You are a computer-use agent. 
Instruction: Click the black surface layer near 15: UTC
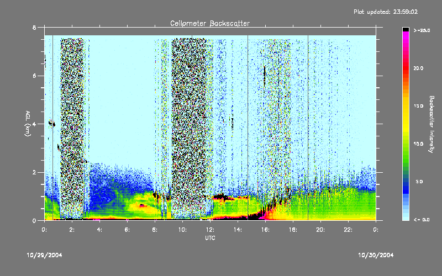[254, 217]
